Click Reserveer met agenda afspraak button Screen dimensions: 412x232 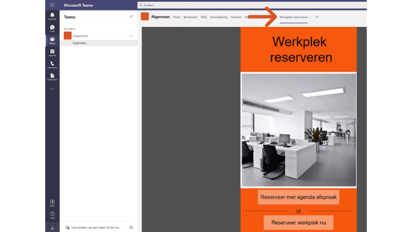click(299, 197)
